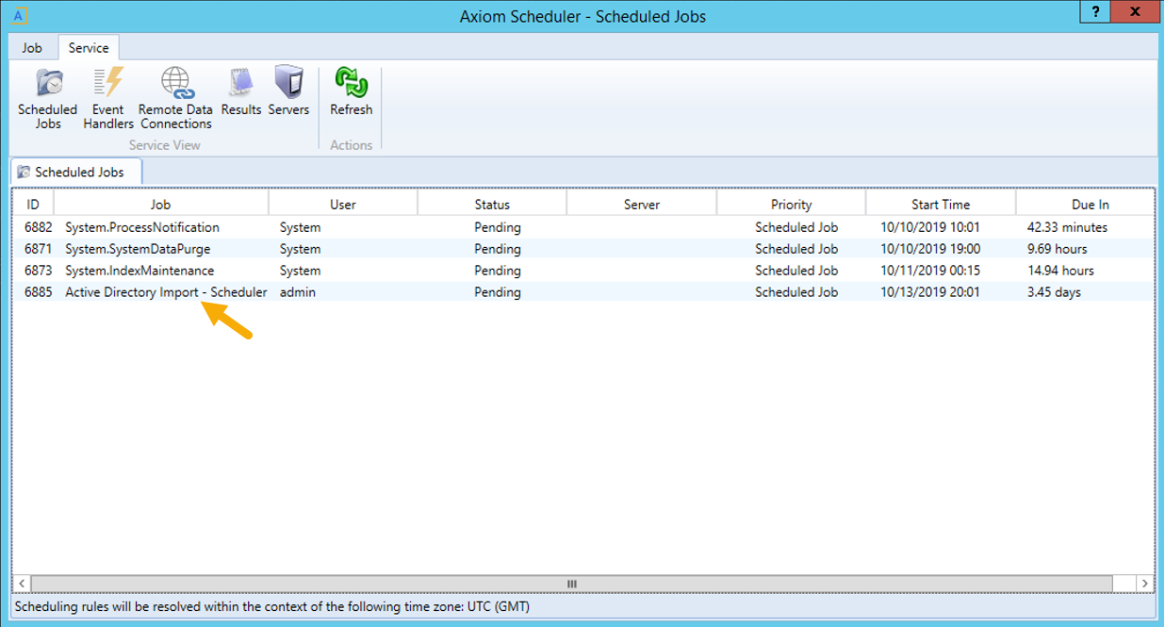
Task: Click job ID 6871
Action: point(40,249)
